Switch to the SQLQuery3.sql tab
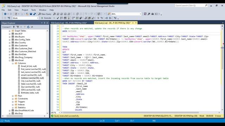Screen dimensions: 225x126 tap(69, 23)
